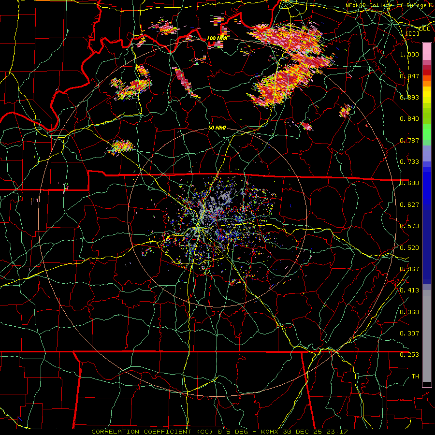Click the KOHX radar site identifier
435x435 pixels.
coord(270,432)
